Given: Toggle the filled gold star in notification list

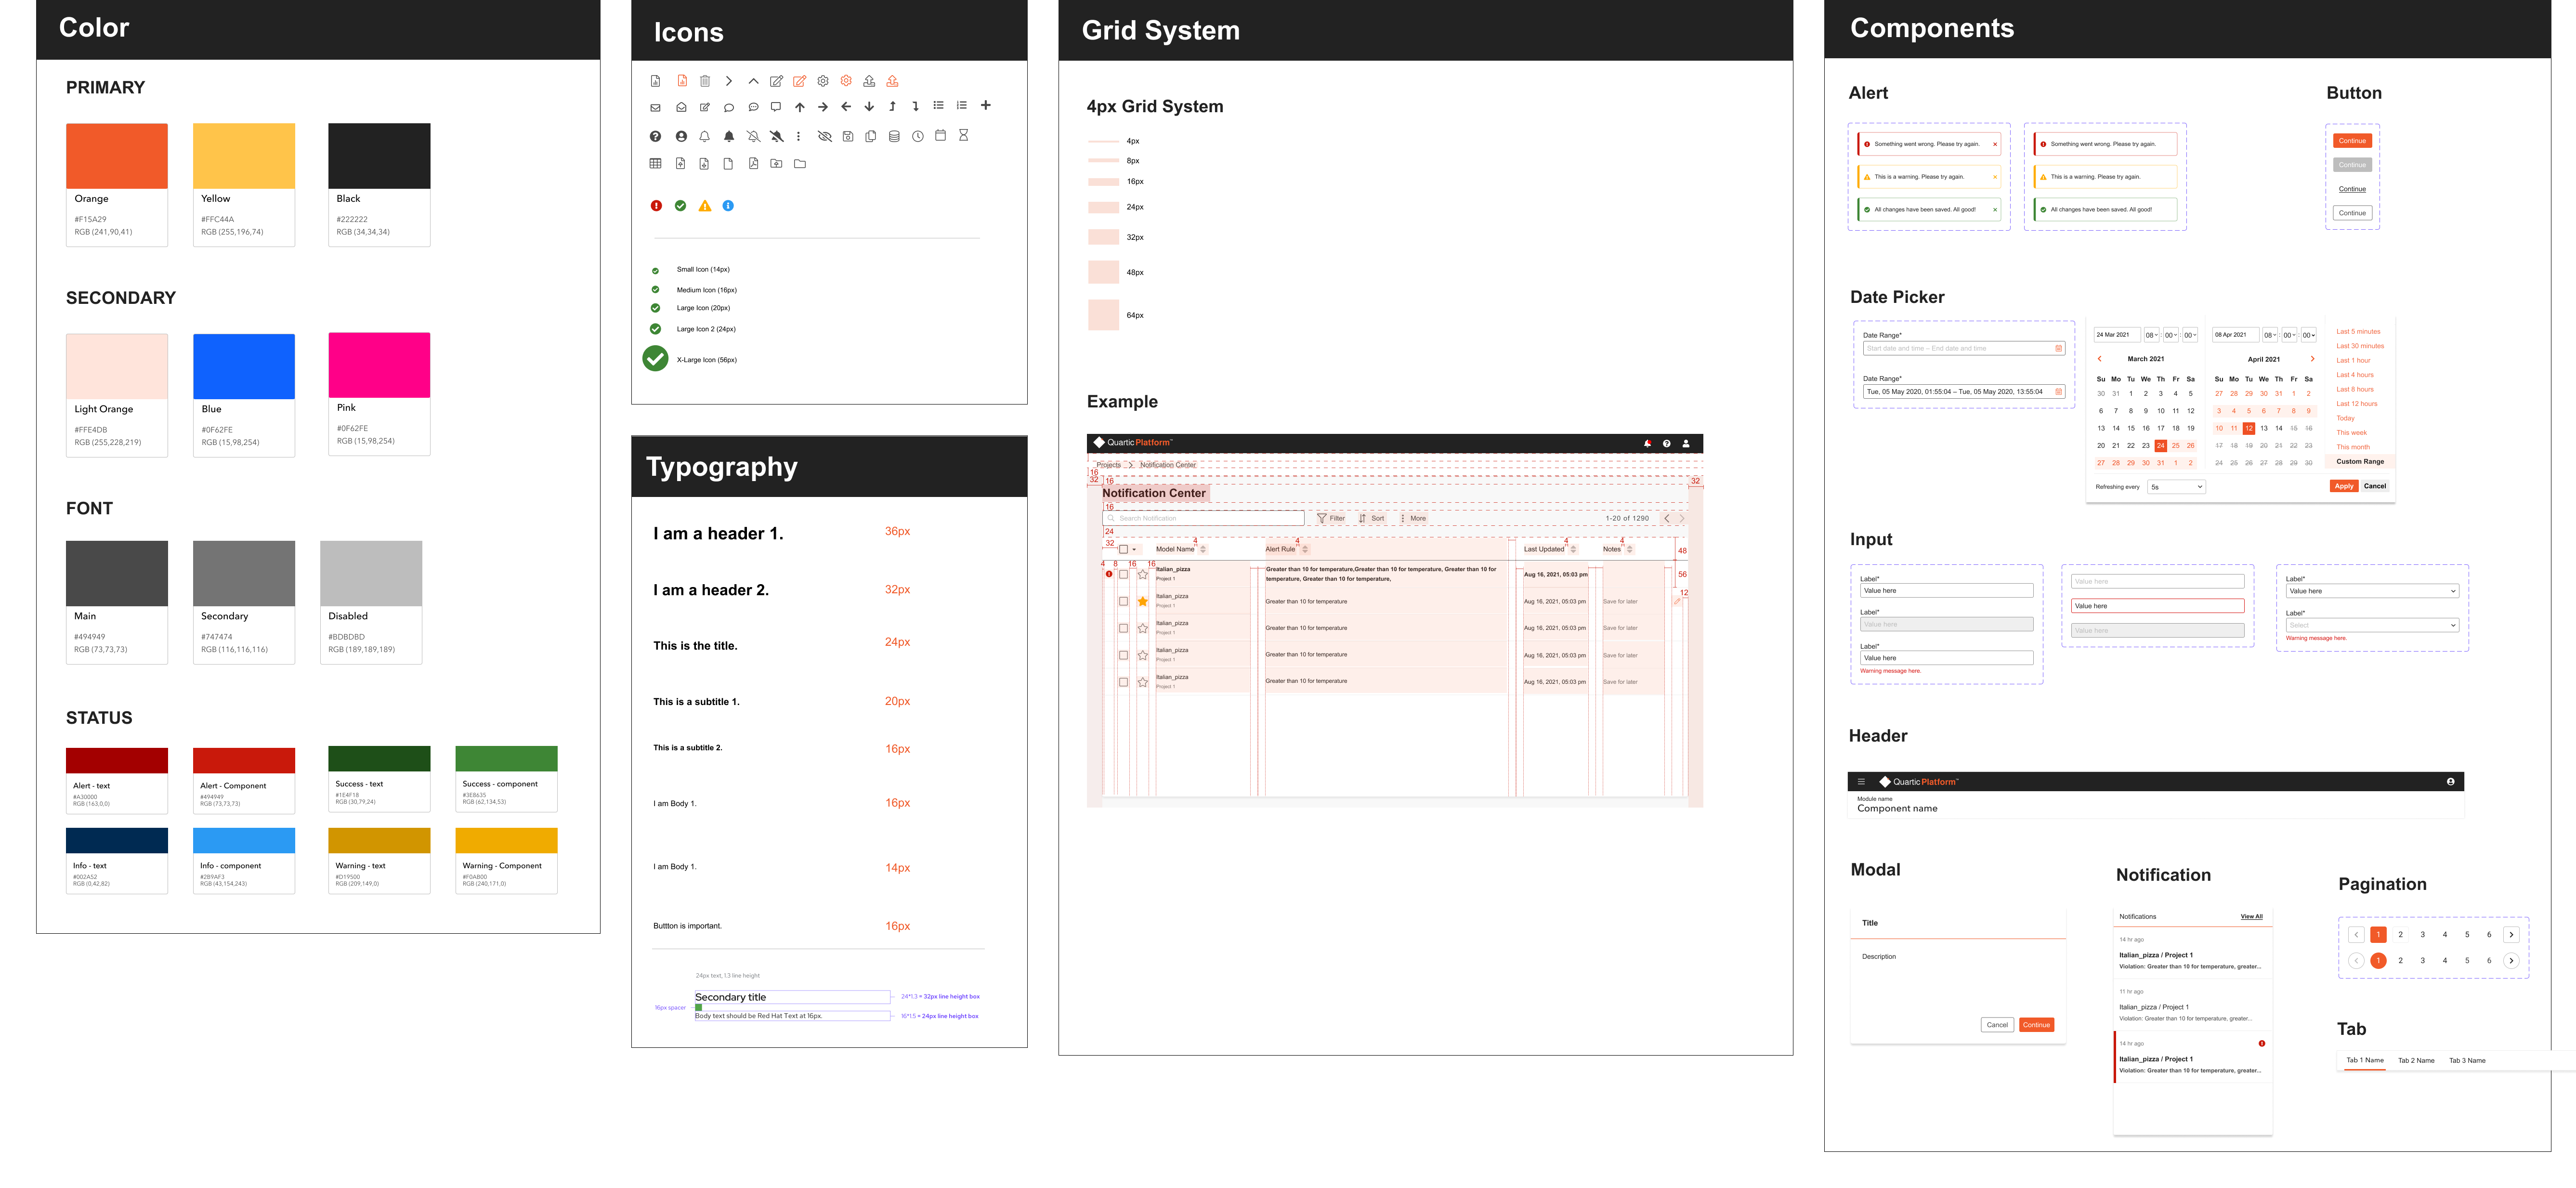Looking at the screenshot, I should pyautogui.click(x=1143, y=601).
